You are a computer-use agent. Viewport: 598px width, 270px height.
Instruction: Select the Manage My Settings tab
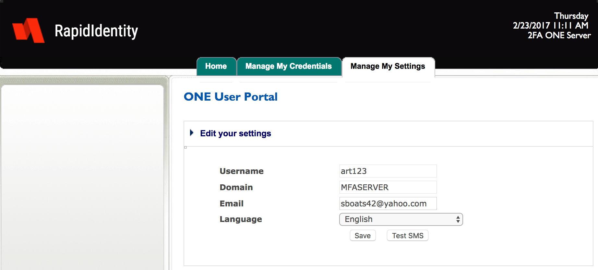coord(388,67)
